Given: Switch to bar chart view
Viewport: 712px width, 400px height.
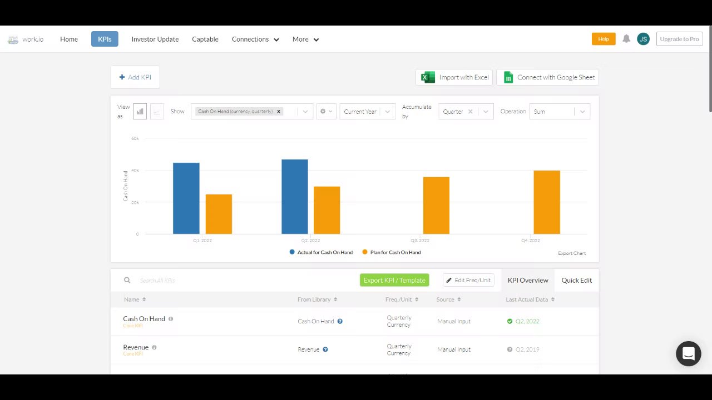Looking at the screenshot, I should coord(140,112).
